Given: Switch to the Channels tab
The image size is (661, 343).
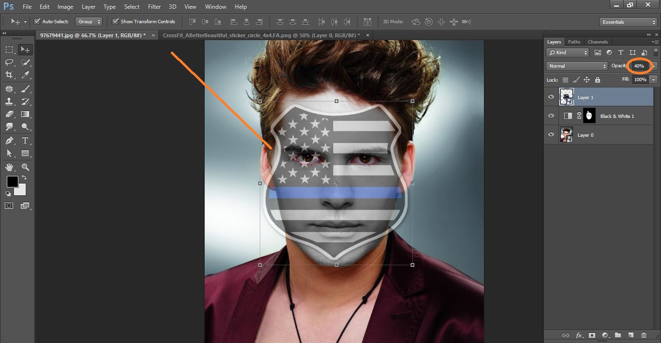Looking at the screenshot, I should (598, 42).
